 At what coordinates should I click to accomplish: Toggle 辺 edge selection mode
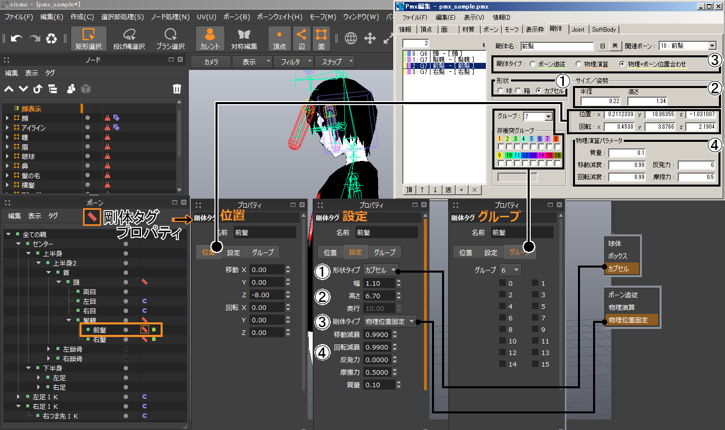click(x=301, y=38)
